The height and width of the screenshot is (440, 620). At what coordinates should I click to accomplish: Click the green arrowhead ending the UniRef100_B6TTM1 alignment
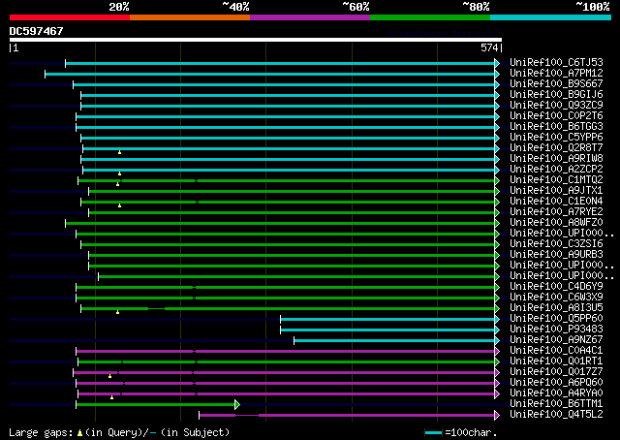[x=237, y=404]
